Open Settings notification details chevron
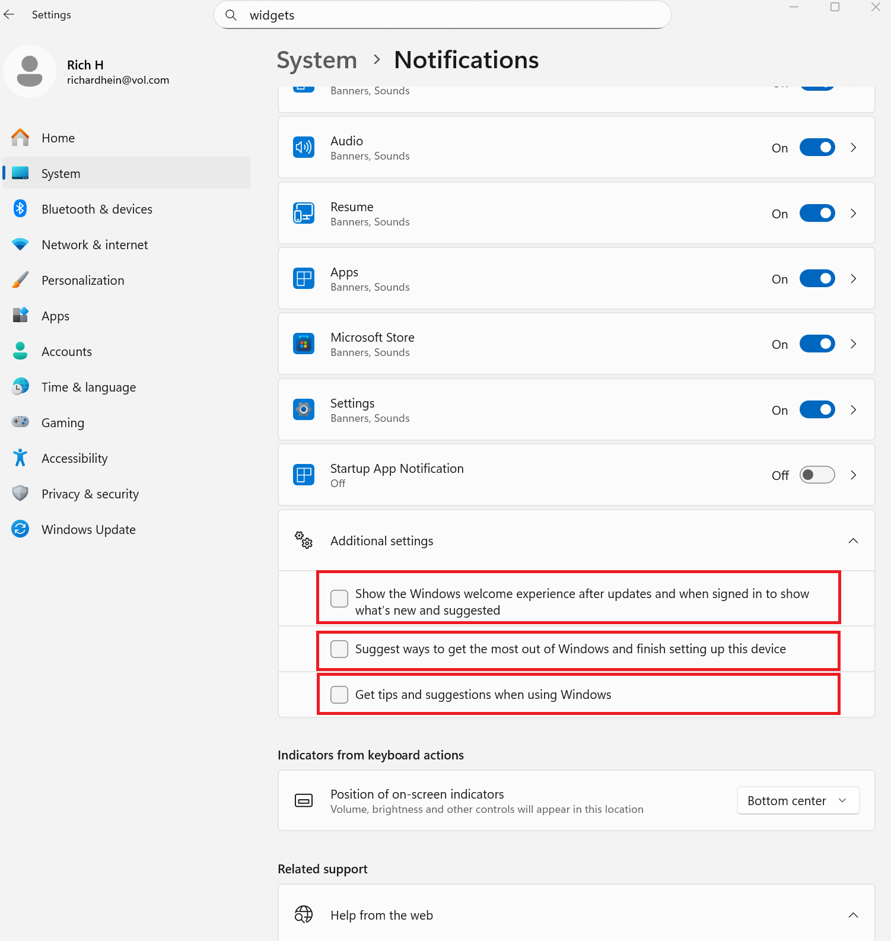The image size is (891, 941). [x=854, y=409]
